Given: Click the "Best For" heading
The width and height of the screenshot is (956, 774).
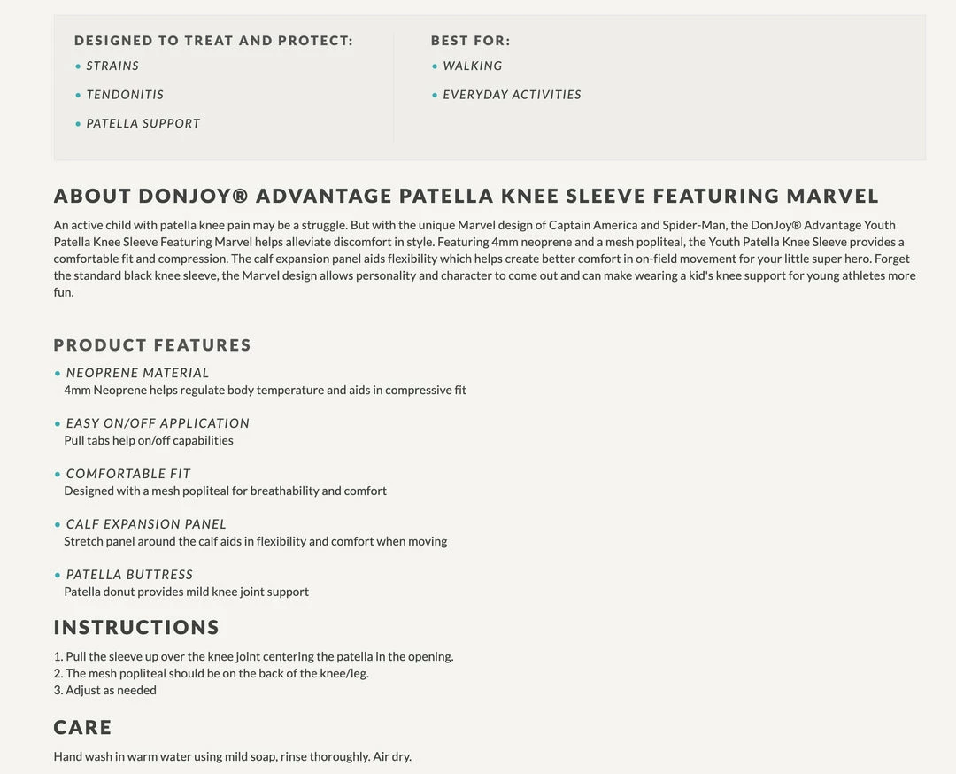Looking at the screenshot, I should tap(470, 41).
